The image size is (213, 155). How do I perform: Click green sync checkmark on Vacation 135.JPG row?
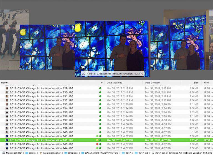click(100, 112)
